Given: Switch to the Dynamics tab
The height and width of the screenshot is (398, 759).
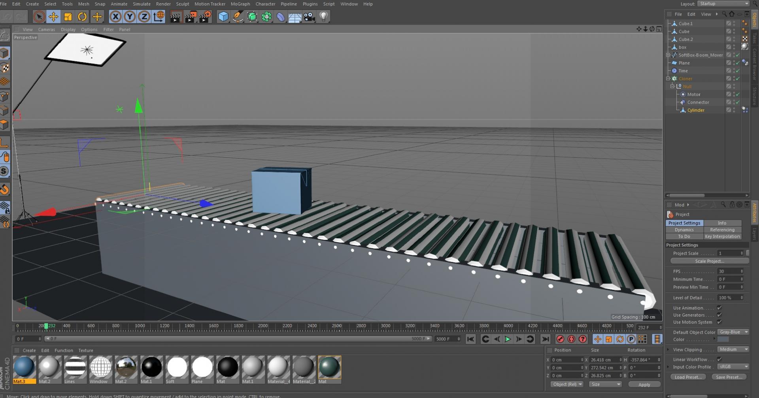Looking at the screenshot, I should click(684, 230).
